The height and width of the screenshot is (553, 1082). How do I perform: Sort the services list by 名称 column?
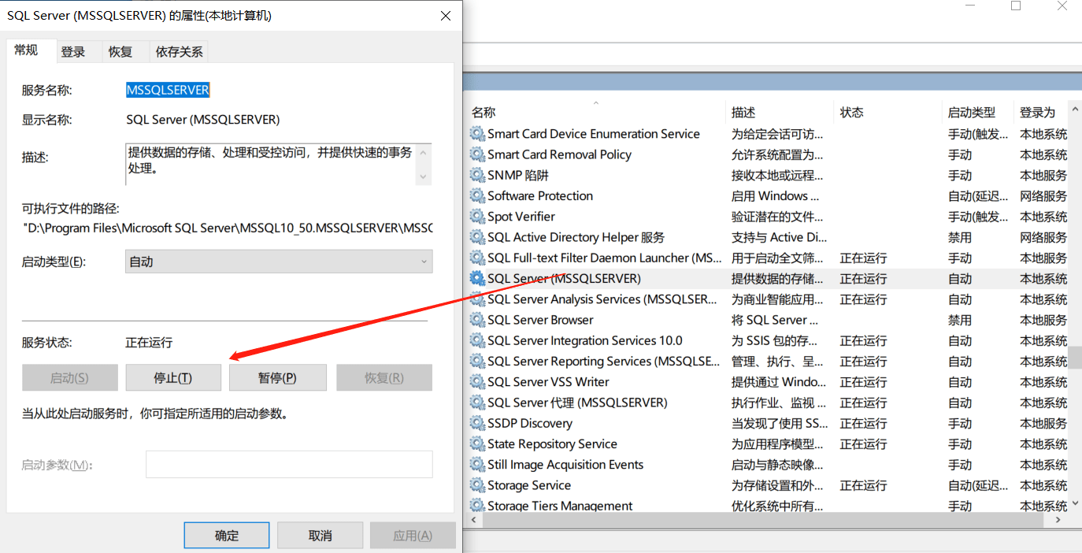[484, 113]
